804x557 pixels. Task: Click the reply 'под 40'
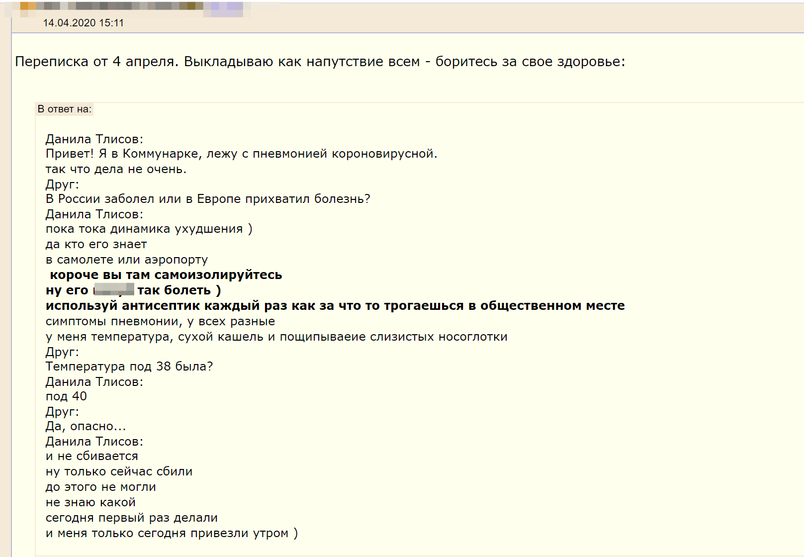click(66, 396)
